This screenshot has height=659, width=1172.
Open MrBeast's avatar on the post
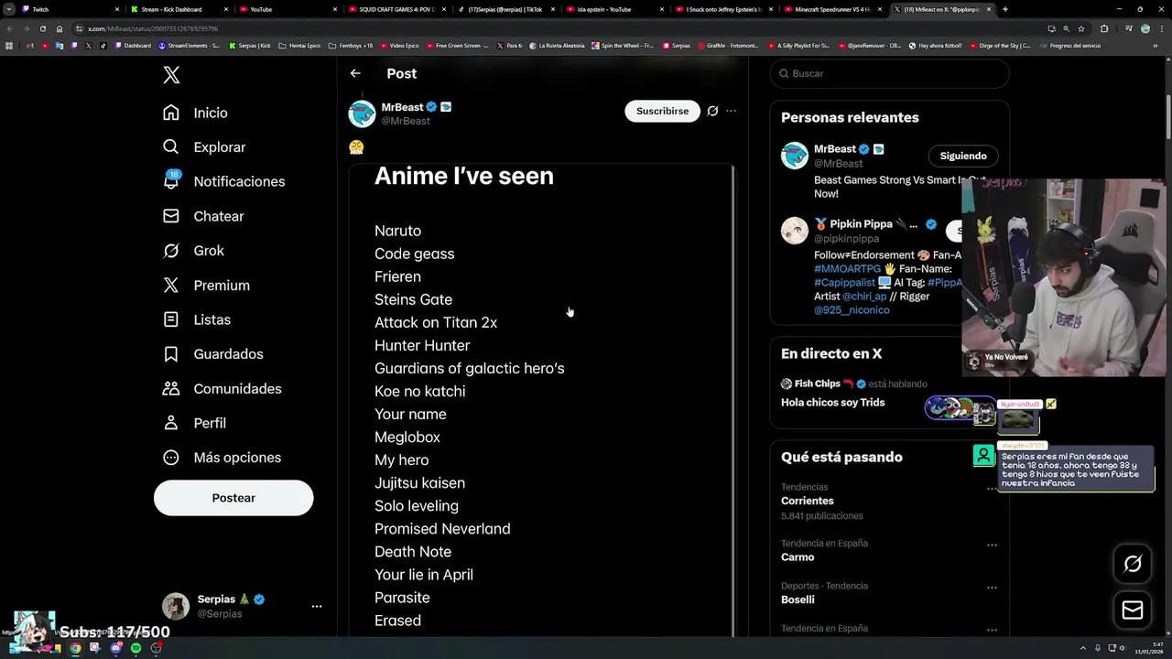pos(362,113)
